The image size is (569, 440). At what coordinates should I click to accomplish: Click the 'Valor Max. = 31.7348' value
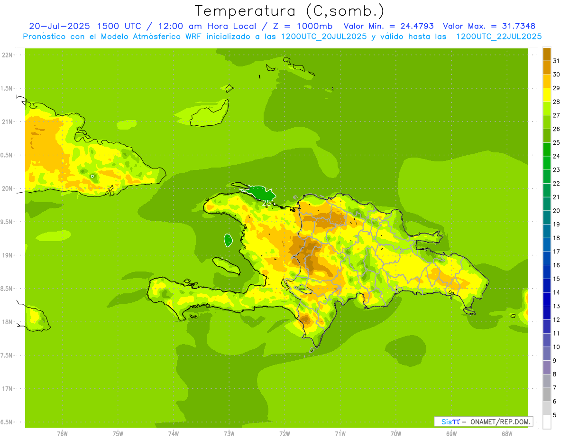tap(489, 26)
